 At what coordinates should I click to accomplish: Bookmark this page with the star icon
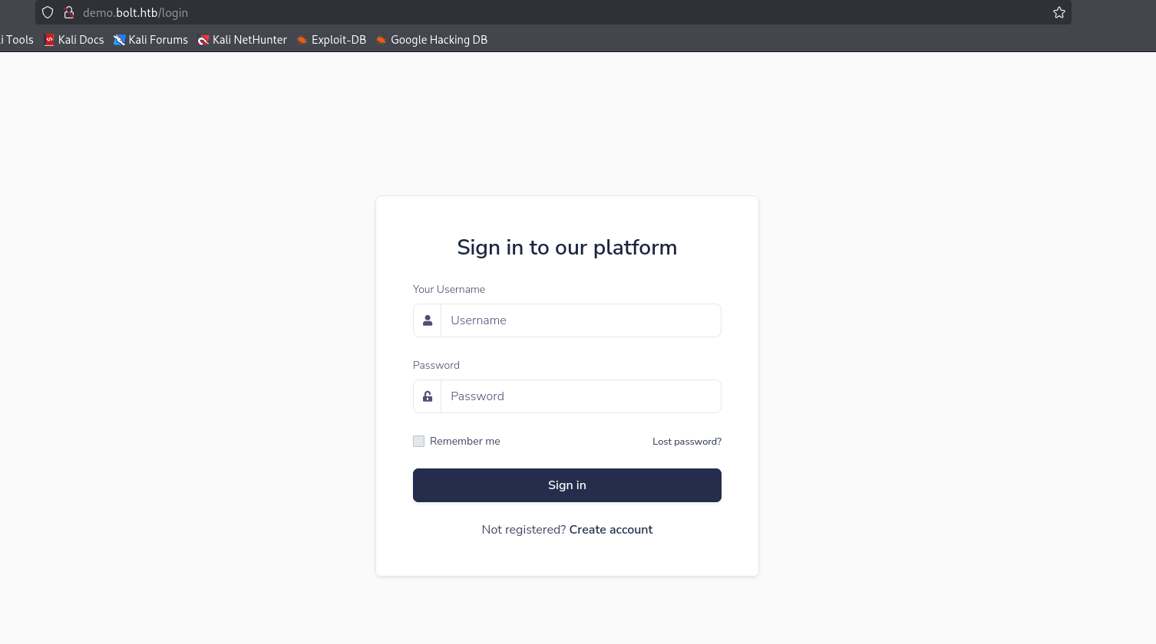click(1059, 12)
